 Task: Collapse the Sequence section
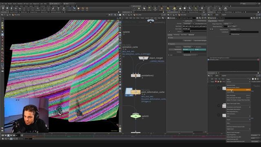tap(169, 44)
